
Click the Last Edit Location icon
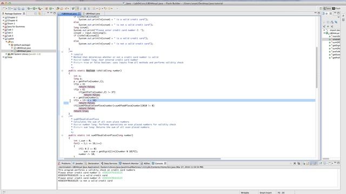coord(105,9)
